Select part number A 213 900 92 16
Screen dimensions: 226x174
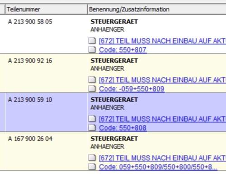pos(30,61)
